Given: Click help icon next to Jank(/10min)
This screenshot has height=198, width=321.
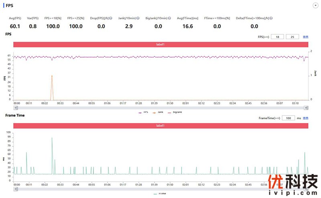Looking at the screenshot, I should tap(138, 18).
